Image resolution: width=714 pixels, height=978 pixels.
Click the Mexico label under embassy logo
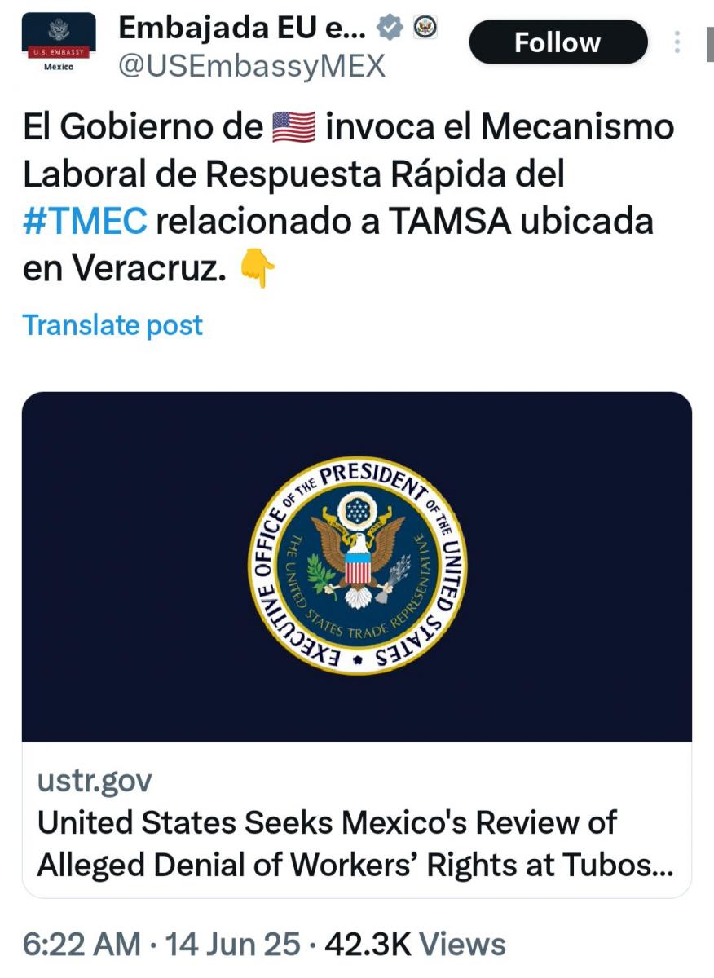[57, 67]
